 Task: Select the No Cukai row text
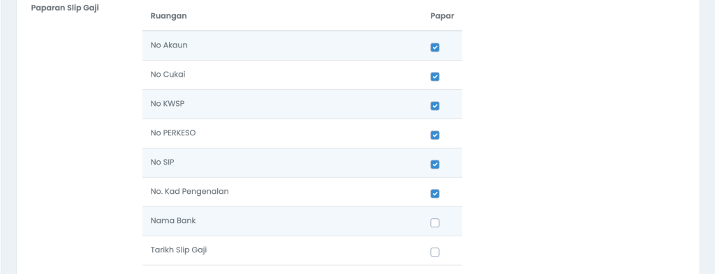click(168, 74)
